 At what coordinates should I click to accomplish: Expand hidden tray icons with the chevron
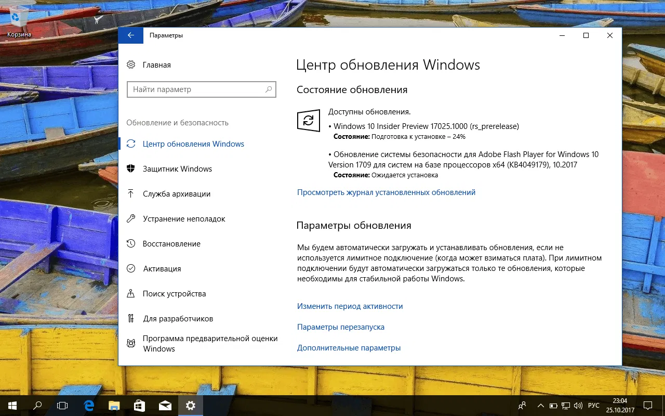click(x=540, y=405)
